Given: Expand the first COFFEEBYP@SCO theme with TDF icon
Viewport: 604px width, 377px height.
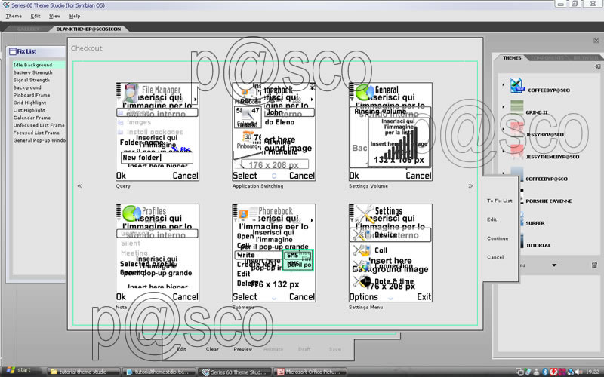Looking at the screenshot, I should (503, 84).
